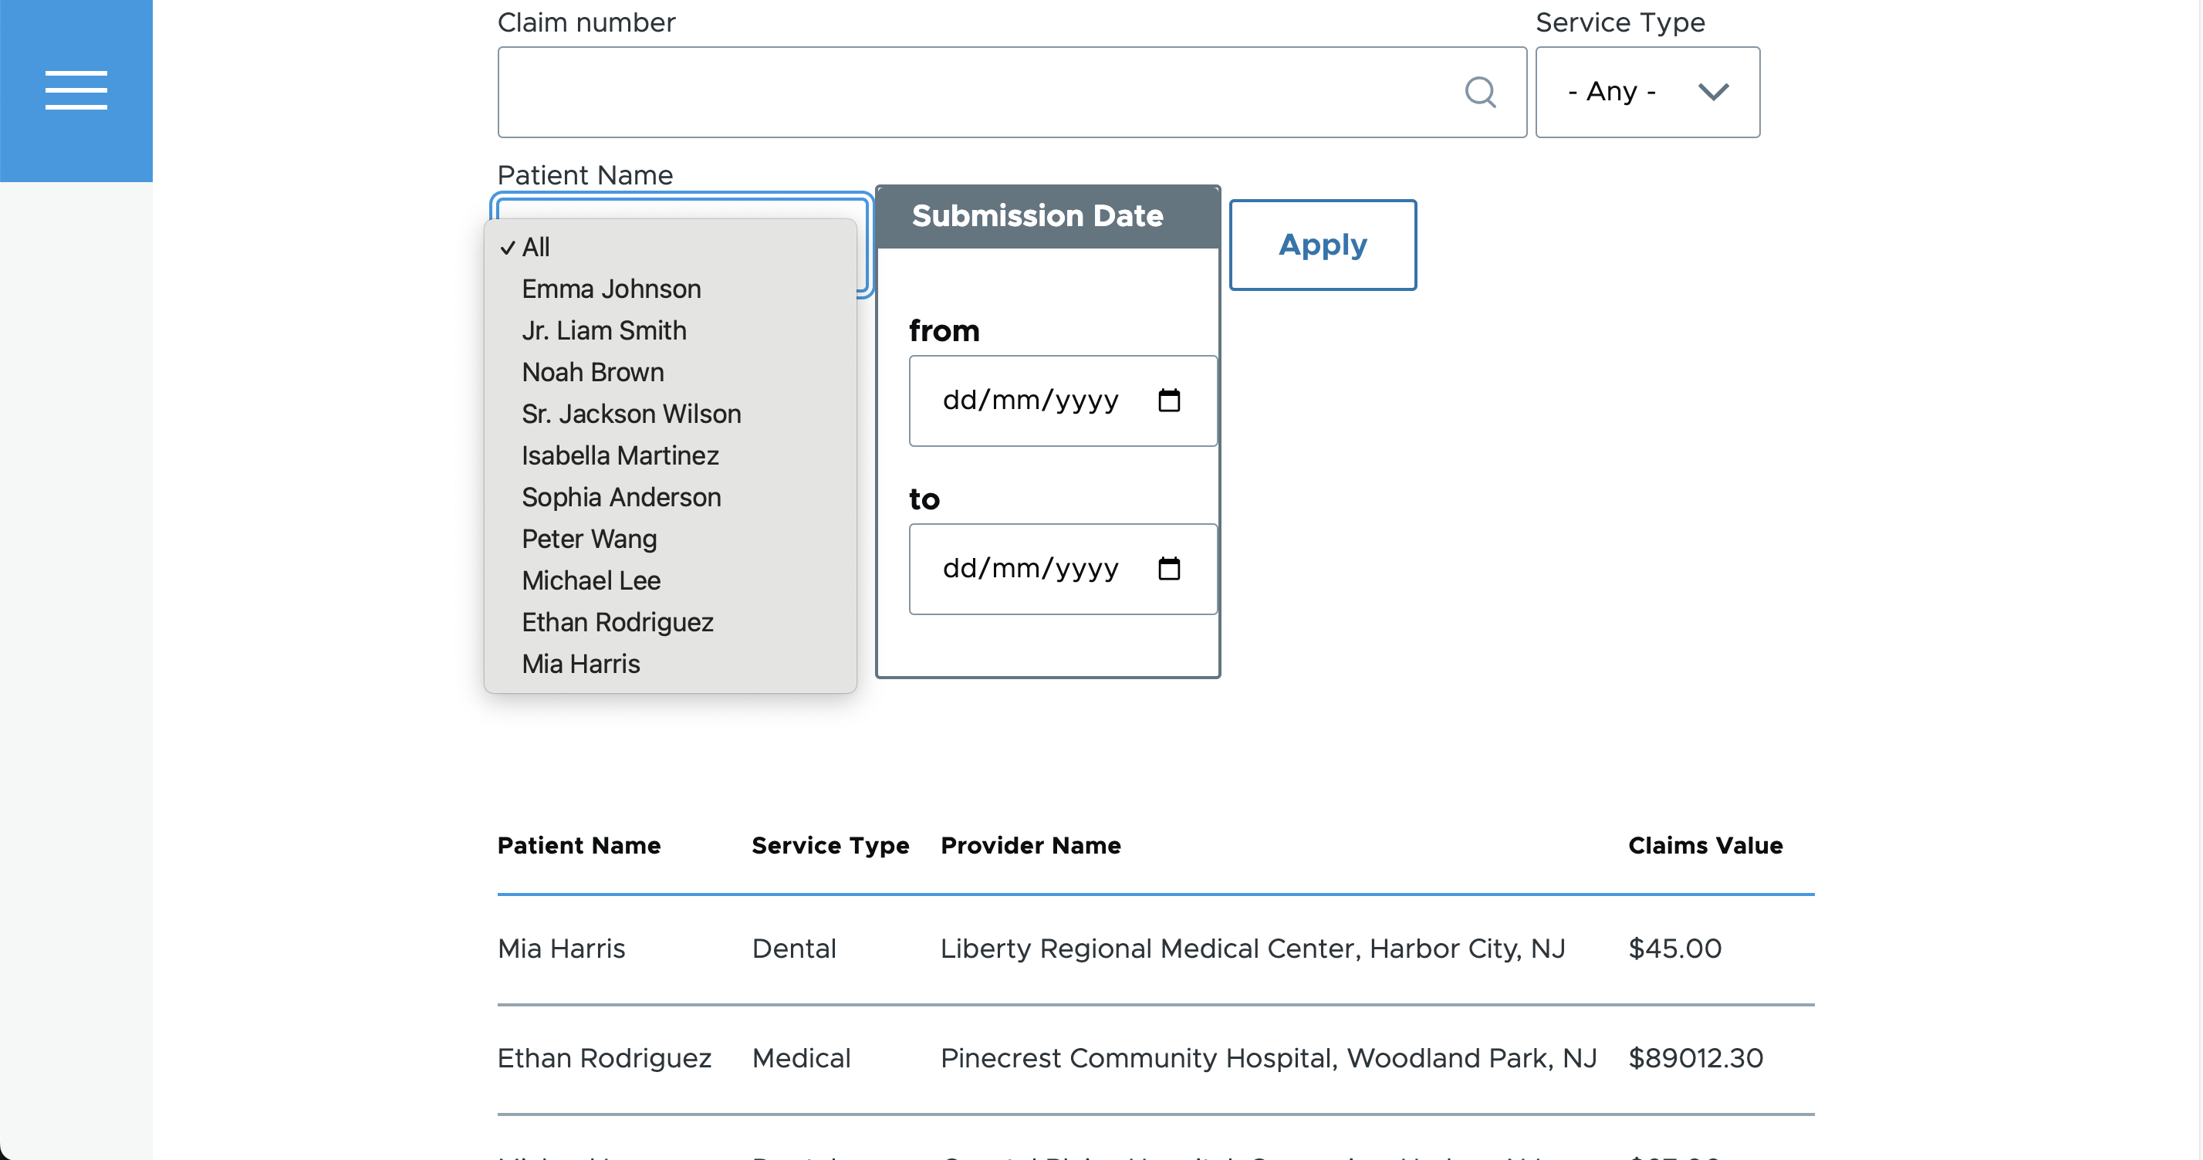Choose Peter Wang from the dropdown

tap(590, 539)
